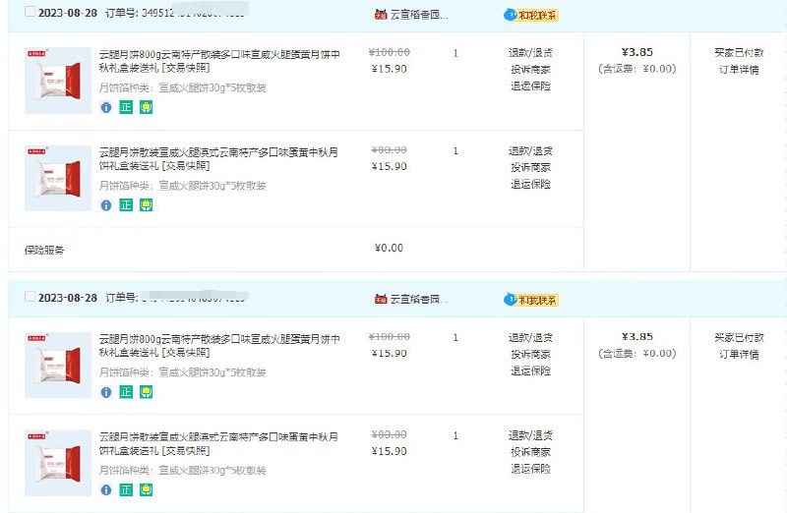Click ¥0.00 insurance service price

pyautogui.click(x=389, y=248)
